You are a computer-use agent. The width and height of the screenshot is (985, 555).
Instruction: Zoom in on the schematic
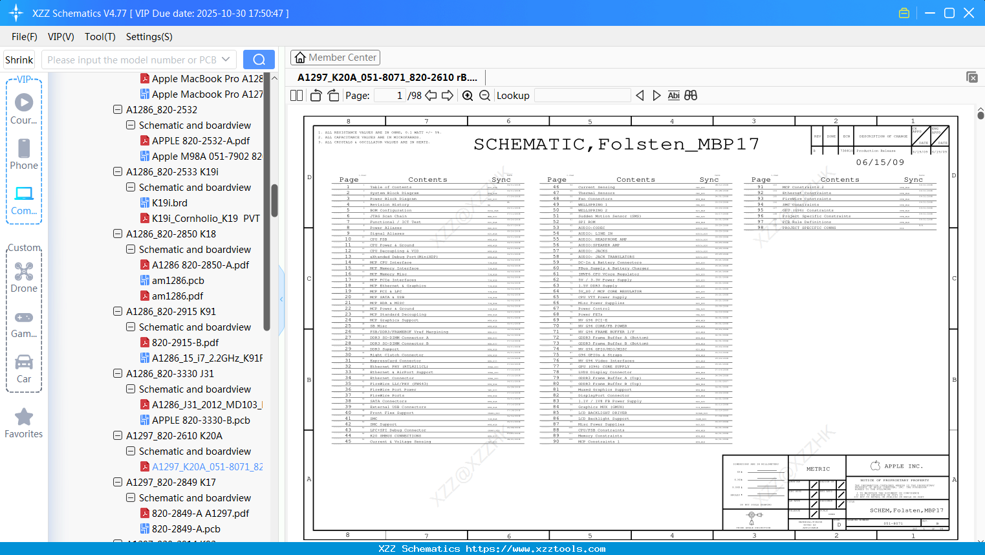coord(468,96)
